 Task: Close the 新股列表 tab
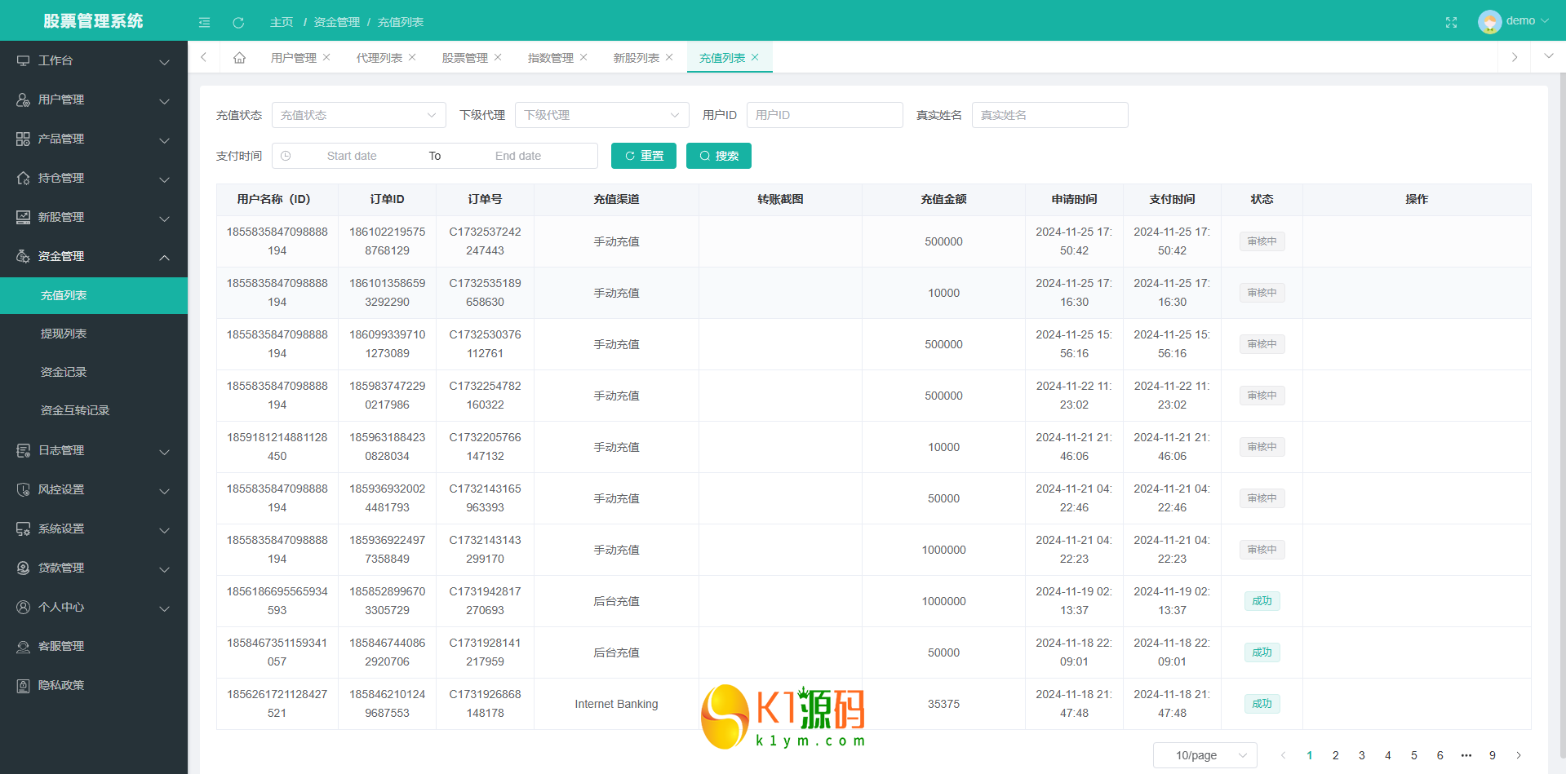coord(669,57)
